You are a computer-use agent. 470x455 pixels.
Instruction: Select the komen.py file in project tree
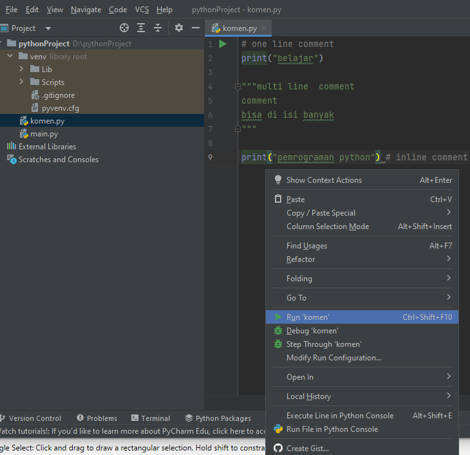tap(102, 121)
